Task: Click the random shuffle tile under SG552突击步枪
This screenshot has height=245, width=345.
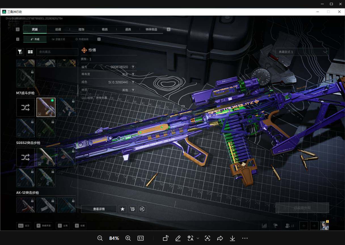Action: (x=26, y=157)
